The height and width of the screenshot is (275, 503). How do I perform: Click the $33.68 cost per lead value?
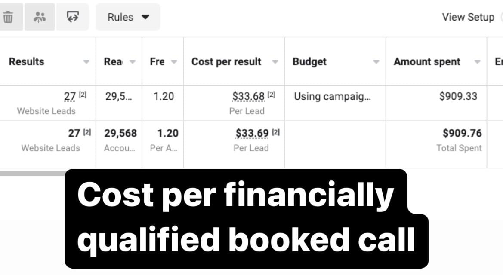click(248, 96)
